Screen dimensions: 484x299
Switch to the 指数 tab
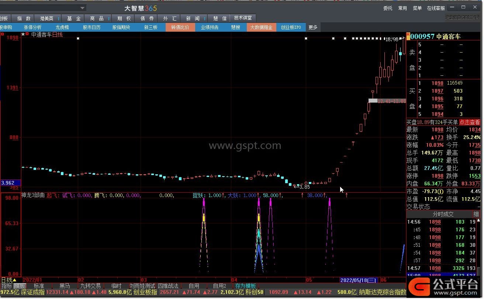click(23, 18)
